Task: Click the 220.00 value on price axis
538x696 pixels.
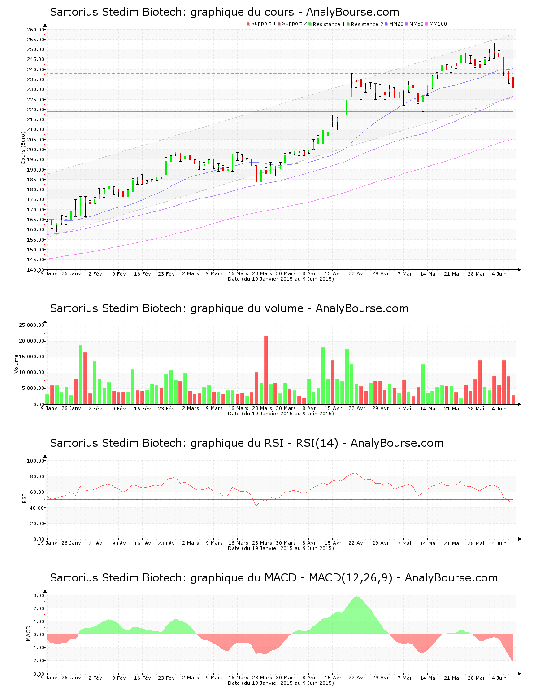Action: point(35,110)
